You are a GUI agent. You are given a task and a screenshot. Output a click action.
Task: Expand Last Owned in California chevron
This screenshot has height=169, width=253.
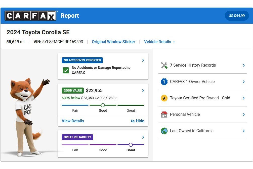(x=244, y=131)
